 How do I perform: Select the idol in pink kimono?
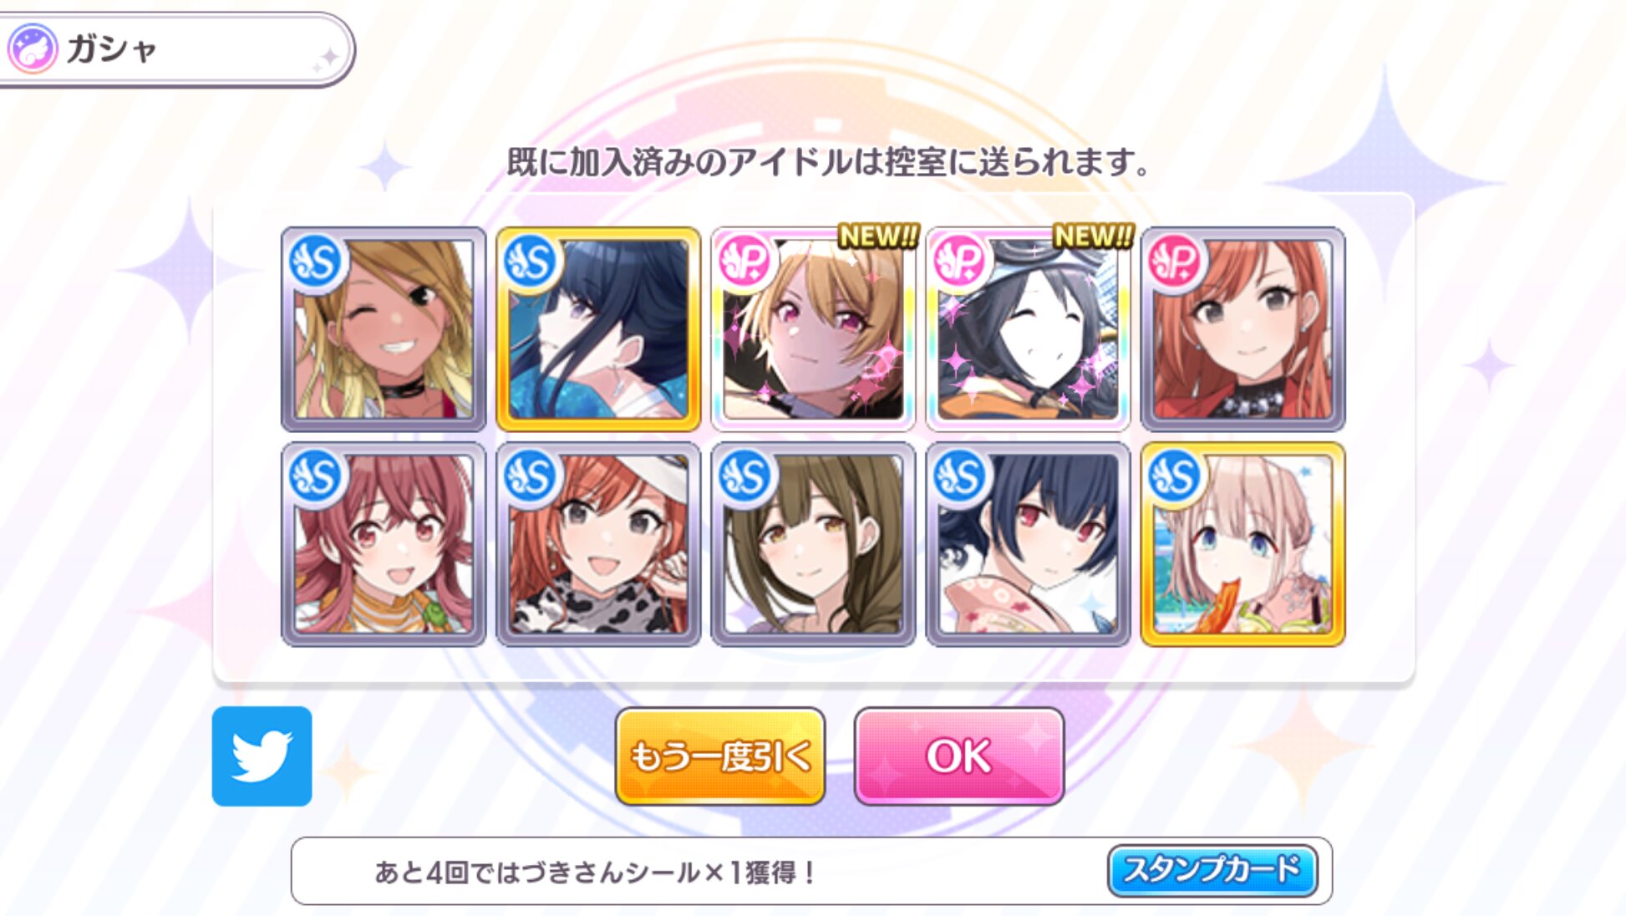click(x=1028, y=544)
